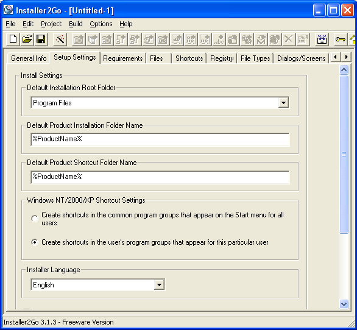Screen dimensions: 357x330
Task: Click the Default Product Installation Folder Name field
Action: coord(160,139)
